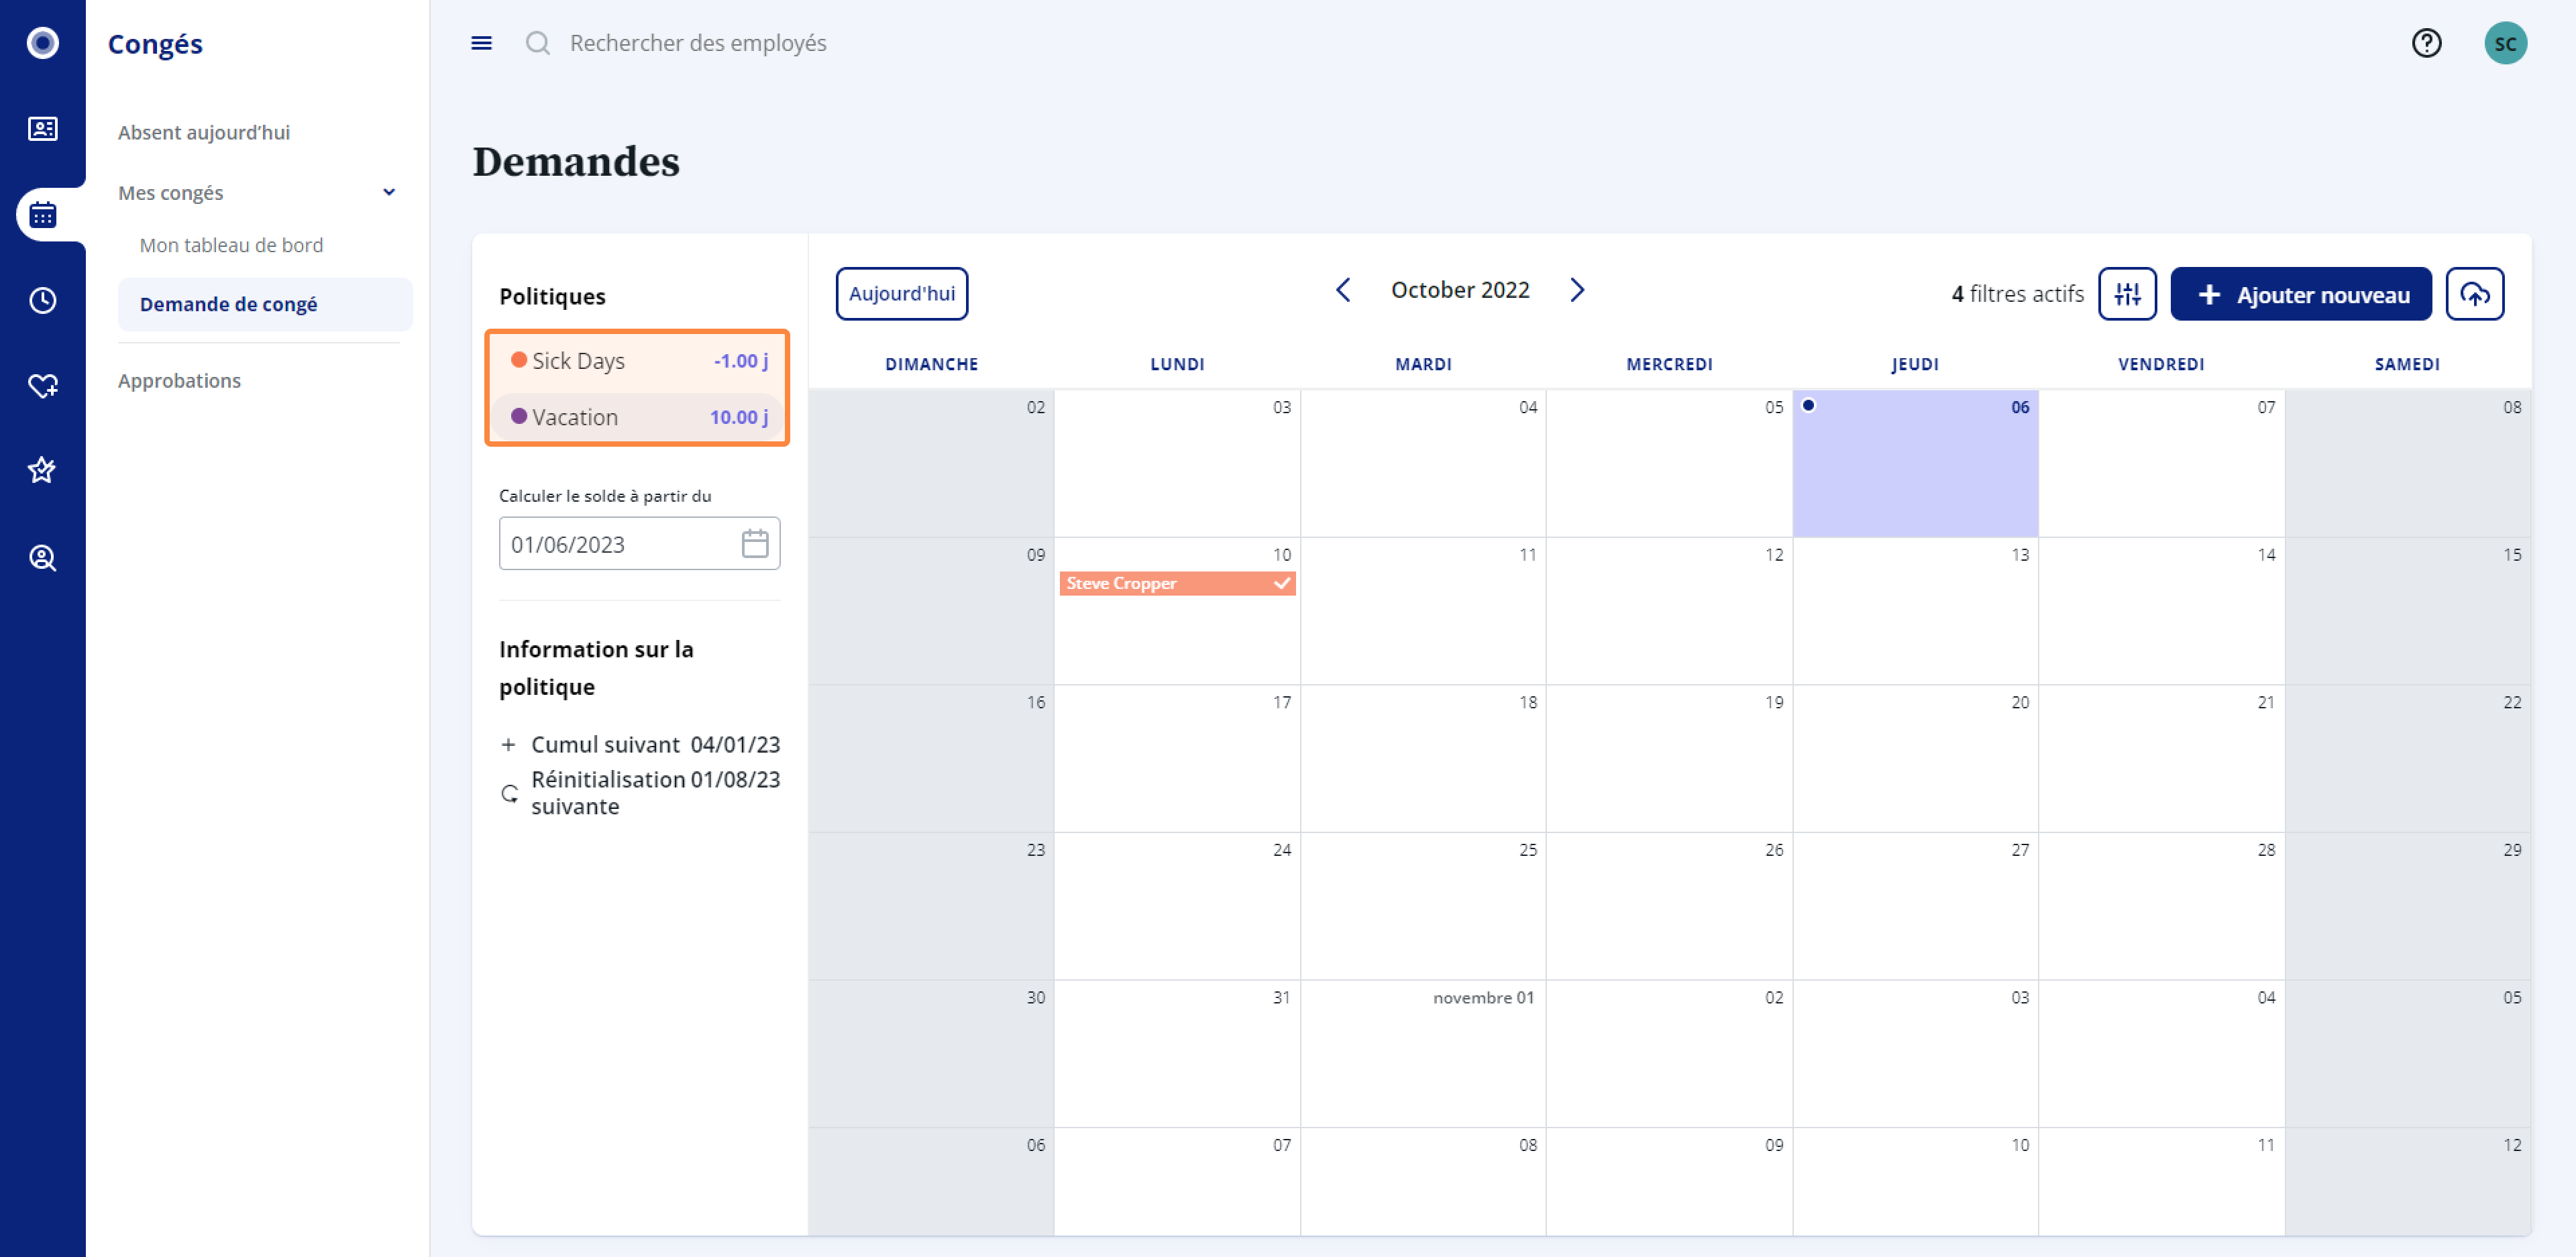Go to previous month arrow
Screen dimensions: 2576x1257
(1343, 290)
